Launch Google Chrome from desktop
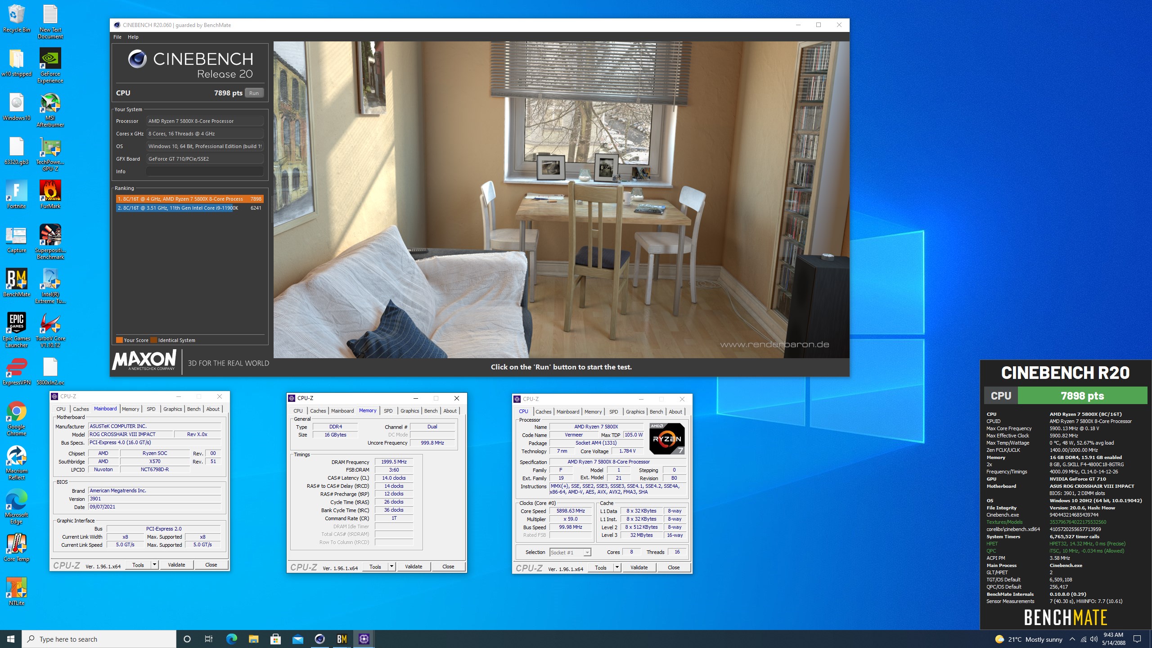Screen dimensions: 1152x648 pos(16,418)
